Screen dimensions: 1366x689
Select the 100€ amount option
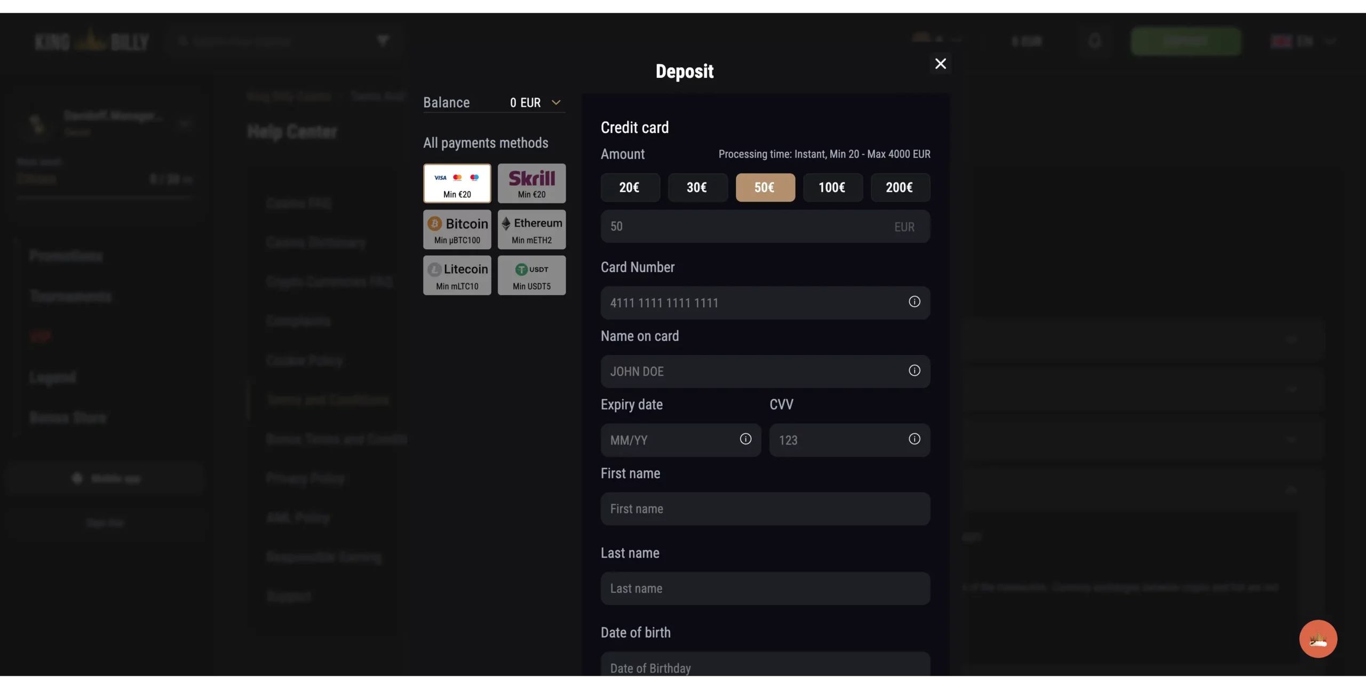tap(832, 187)
